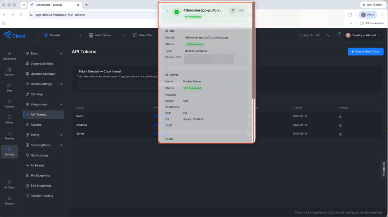Click the browser back arrow
The width and height of the screenshot is (388, 217).
5,15
